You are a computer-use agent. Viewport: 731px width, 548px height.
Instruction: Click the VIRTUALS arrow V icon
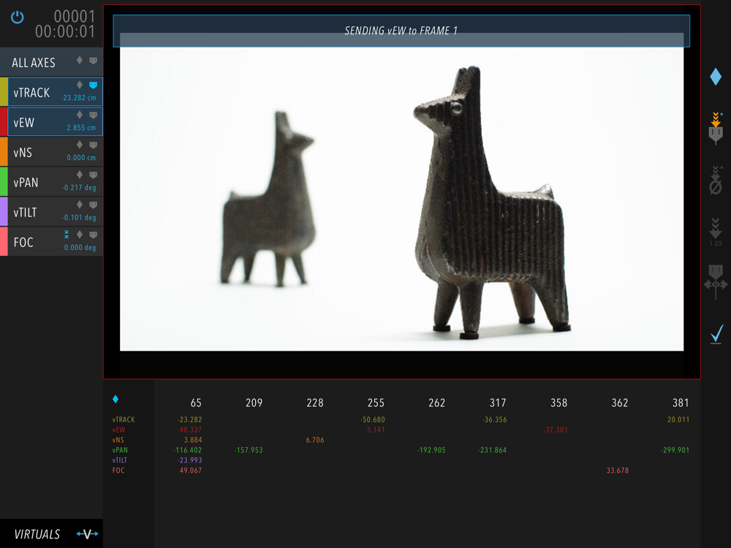(x=88, y=534)
